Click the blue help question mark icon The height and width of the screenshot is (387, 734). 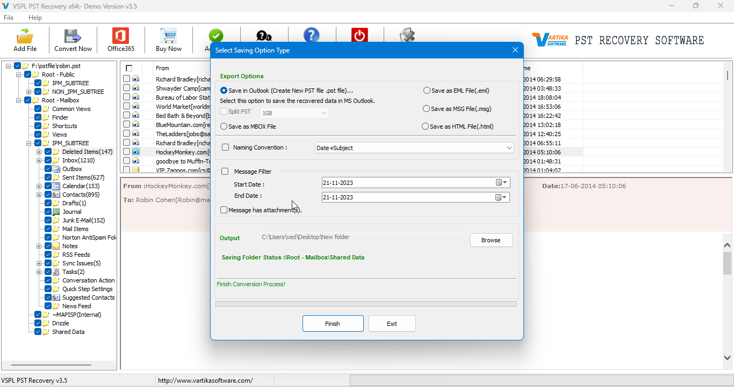pyautogui.click(x=312, y=35)
